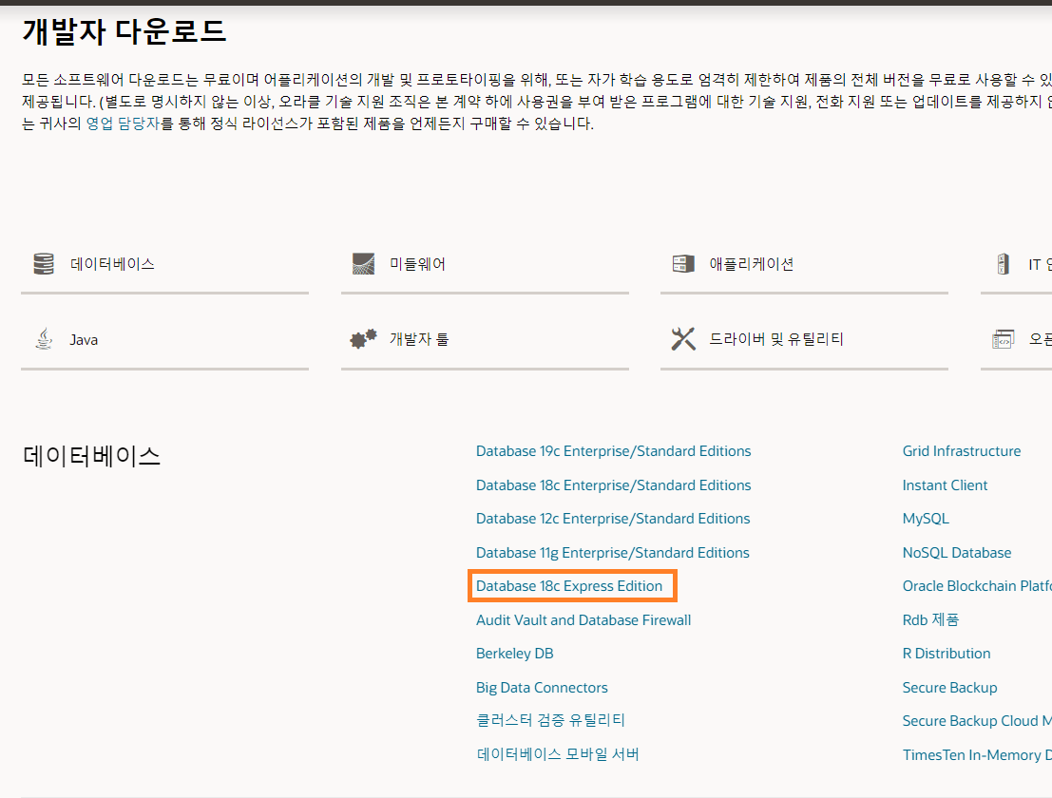The height and width of the screenshot is (798, 1052).
Task: Click the database cylinder icon
Action: [44, 263]
